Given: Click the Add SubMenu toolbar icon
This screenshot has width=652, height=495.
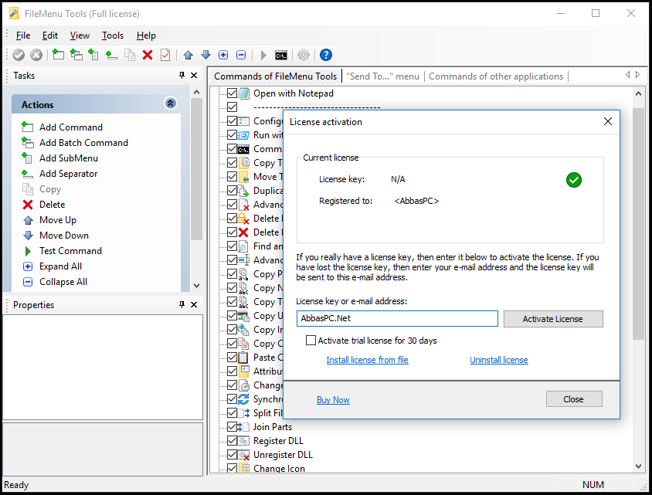Looking at the screenshot, I should [x=93, y=55].
